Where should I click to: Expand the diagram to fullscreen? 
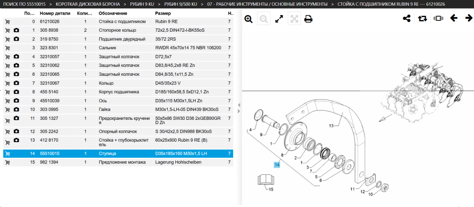279,19
